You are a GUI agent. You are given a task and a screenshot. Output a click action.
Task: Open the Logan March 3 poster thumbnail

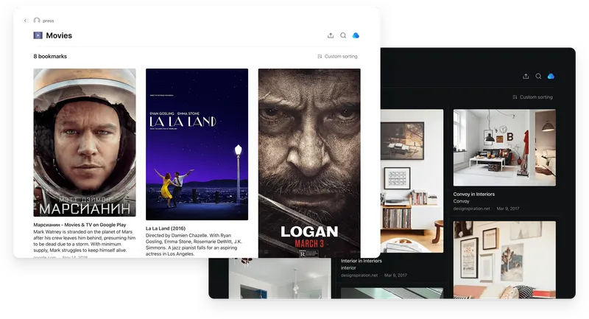click(x=309, y=163)
